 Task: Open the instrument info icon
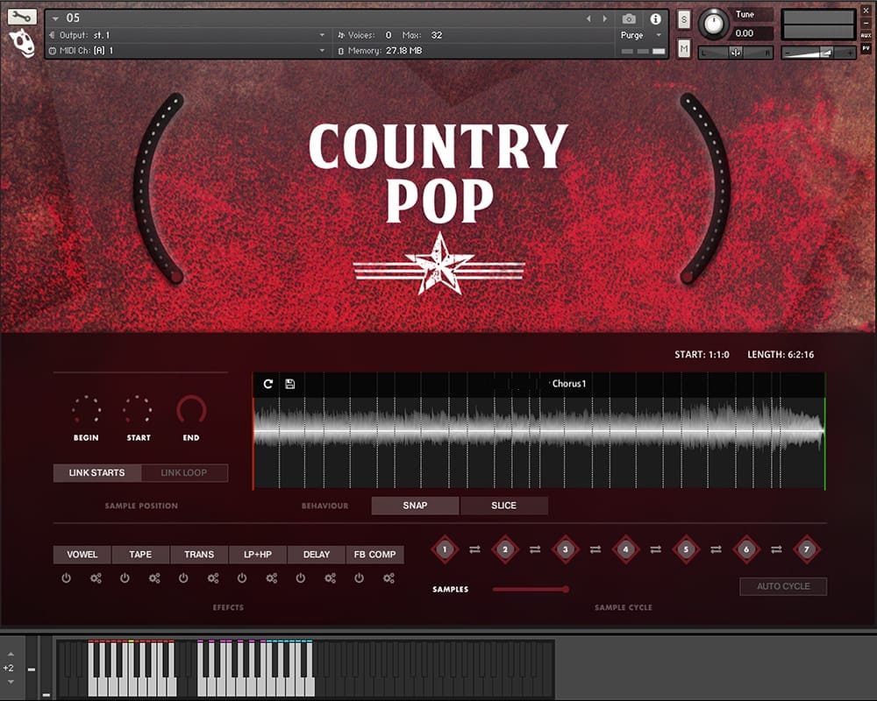point(655,18)
